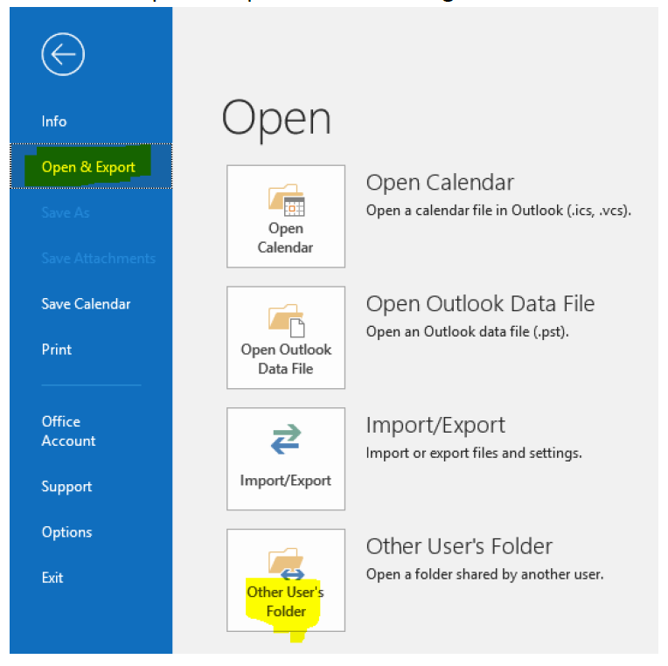Image resolution: width=668 pixels, height=666 pixels.
Task: Open the Support menu item
Action: click(x=66, y=486)
